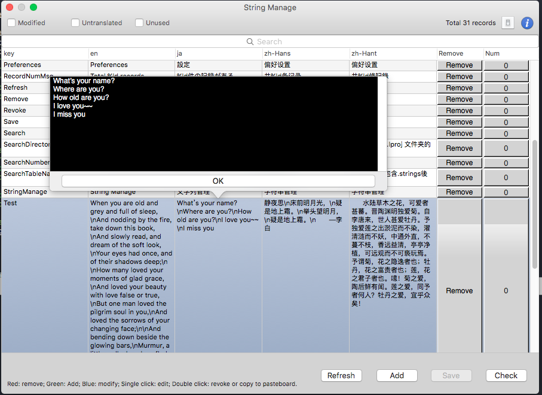Click the Check button

click(506, 376)
